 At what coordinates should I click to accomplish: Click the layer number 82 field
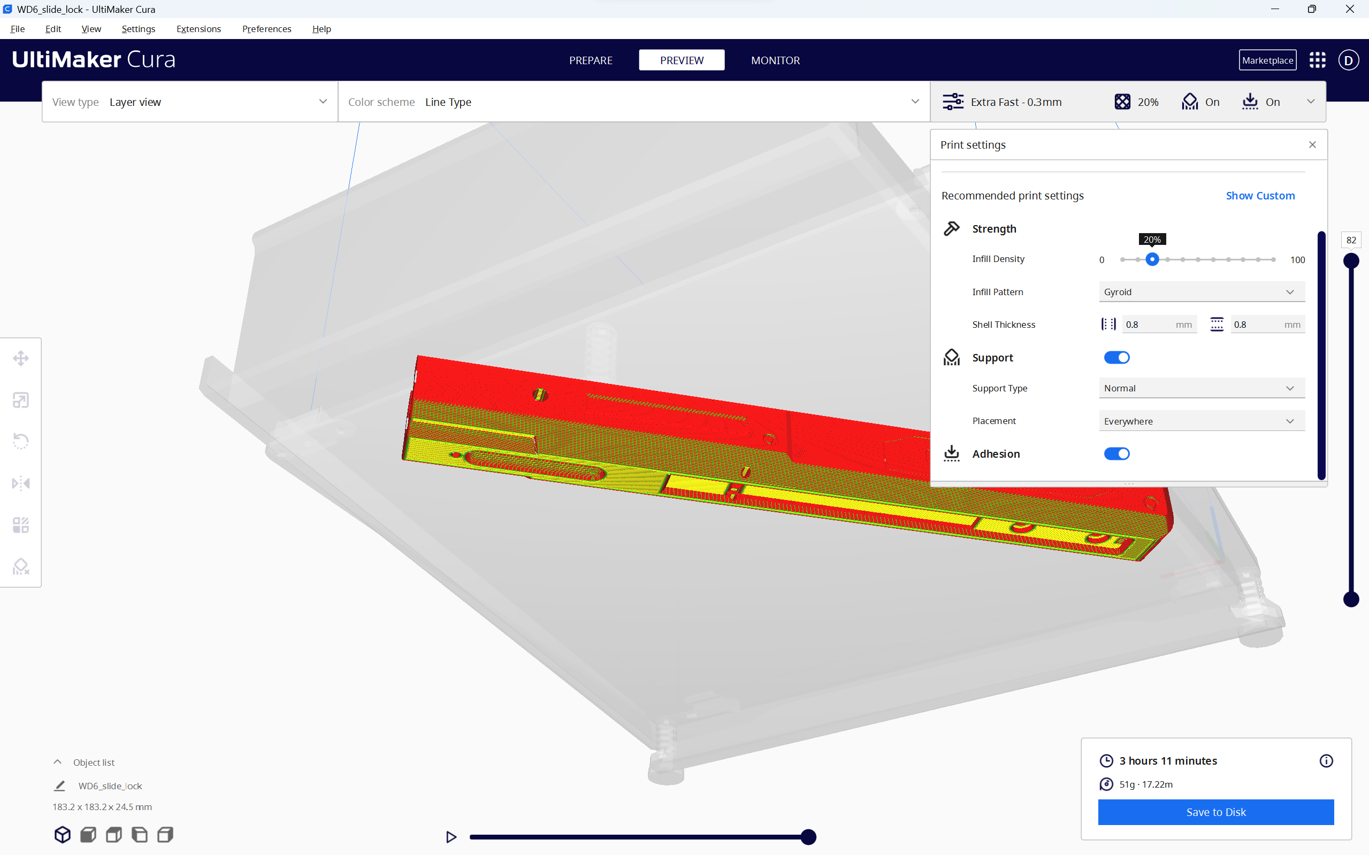(1351, 240)
